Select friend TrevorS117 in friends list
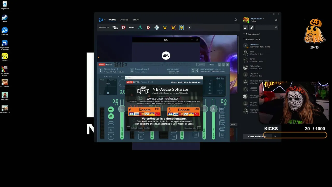Viewport: 332px width, 187px height. [x=261, y=46]
